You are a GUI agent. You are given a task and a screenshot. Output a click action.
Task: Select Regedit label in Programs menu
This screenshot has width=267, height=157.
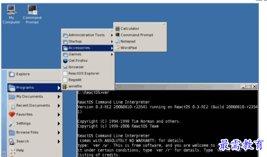pos(75,80)
